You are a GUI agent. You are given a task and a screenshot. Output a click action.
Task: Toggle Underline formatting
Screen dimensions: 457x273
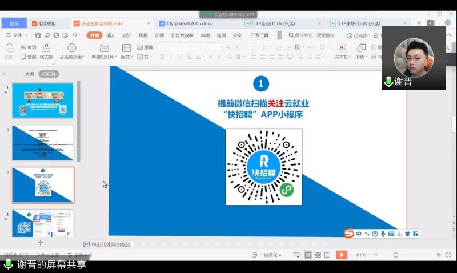(x=180, y=57)
